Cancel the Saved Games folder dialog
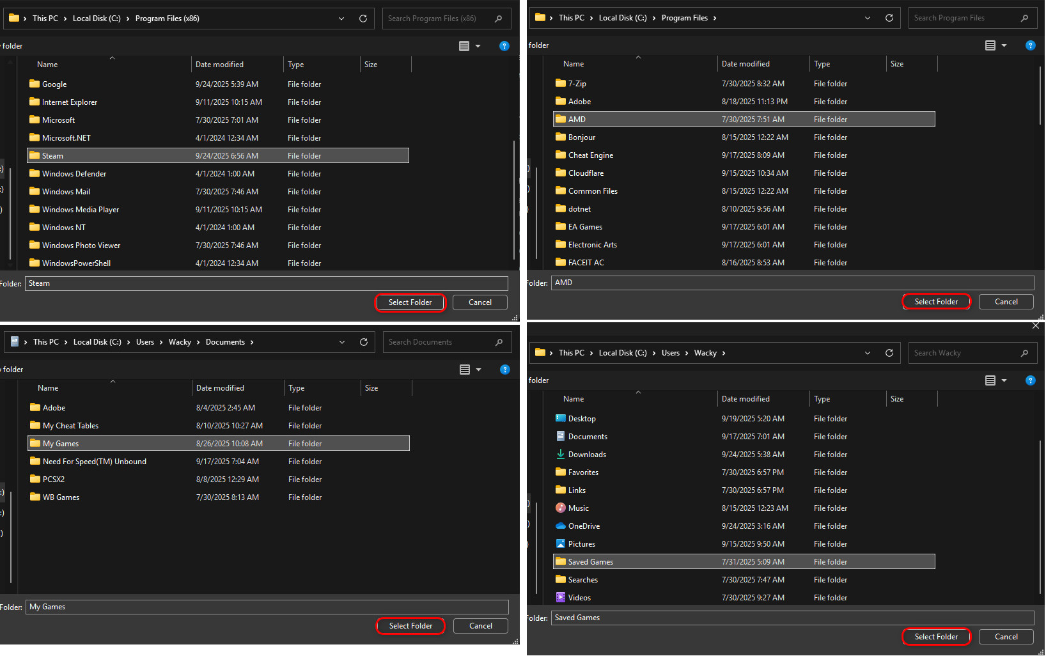 point(1006,637)
